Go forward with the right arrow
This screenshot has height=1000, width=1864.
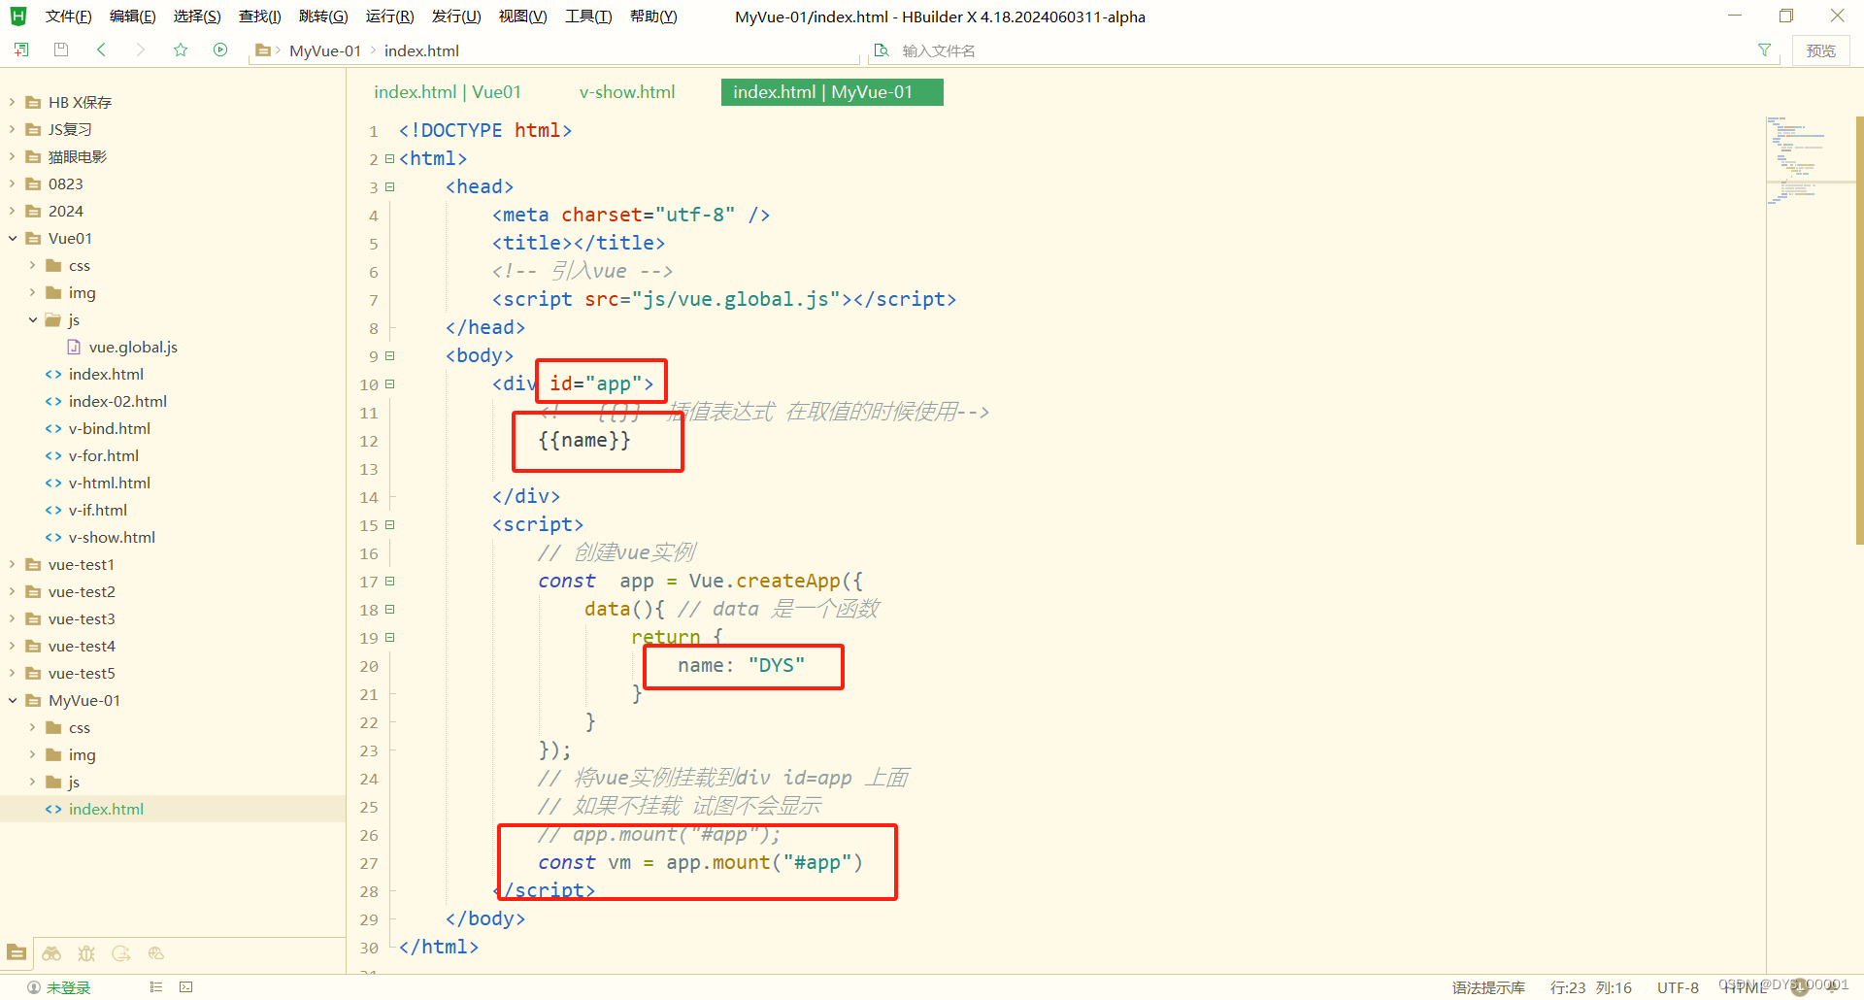(x=141, y=50)
